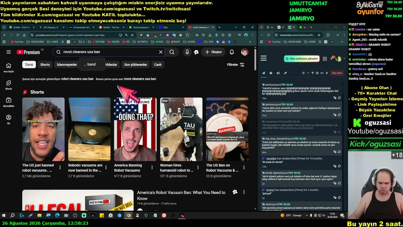
Task: Select the İzlenmeyenler filter chip
Action: 67,65
